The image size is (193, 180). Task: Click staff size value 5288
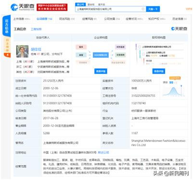click(x=46, y=133)
